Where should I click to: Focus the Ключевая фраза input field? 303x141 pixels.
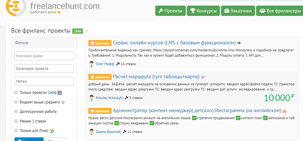(x=44, y=56)
